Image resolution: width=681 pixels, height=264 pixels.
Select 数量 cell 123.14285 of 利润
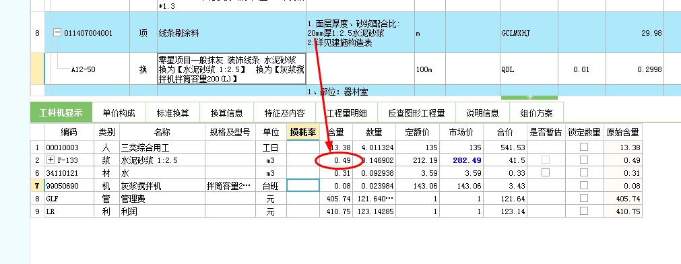374,211
